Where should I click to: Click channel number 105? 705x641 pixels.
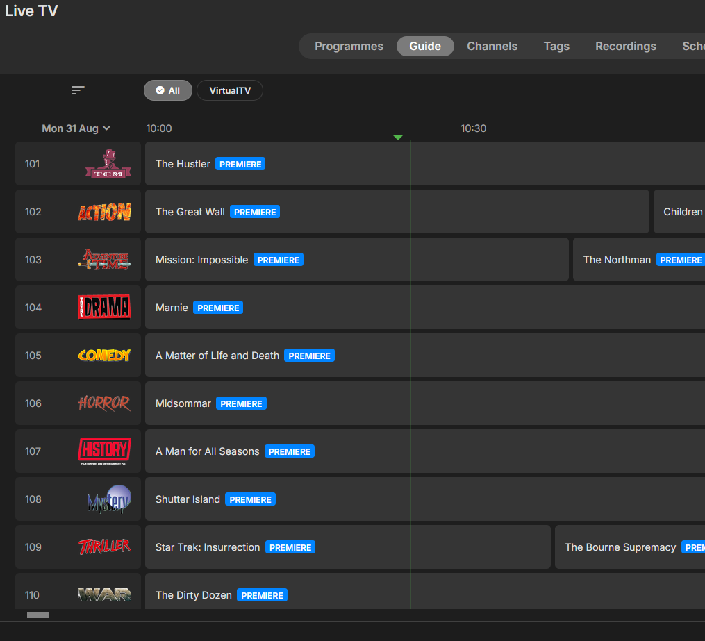tap(33, 356)
